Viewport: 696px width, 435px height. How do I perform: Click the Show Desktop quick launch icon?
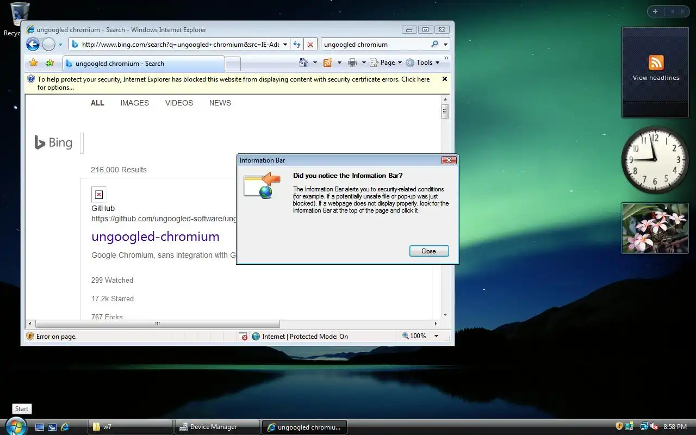[x=40, y=427]
